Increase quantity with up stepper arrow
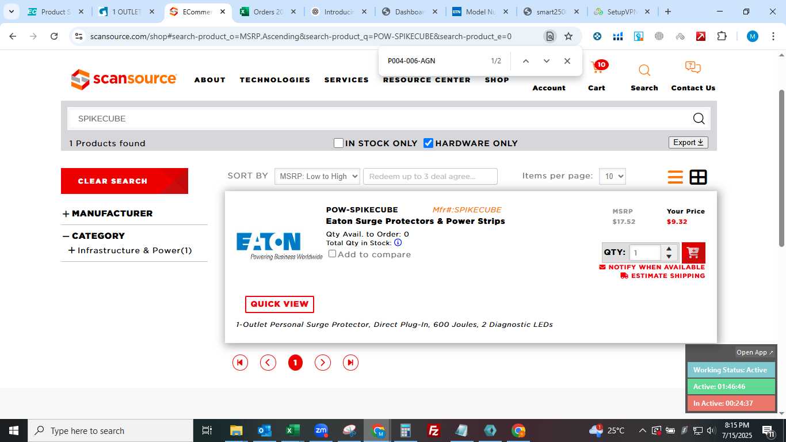The image size is (786, 442). (669, 249)
